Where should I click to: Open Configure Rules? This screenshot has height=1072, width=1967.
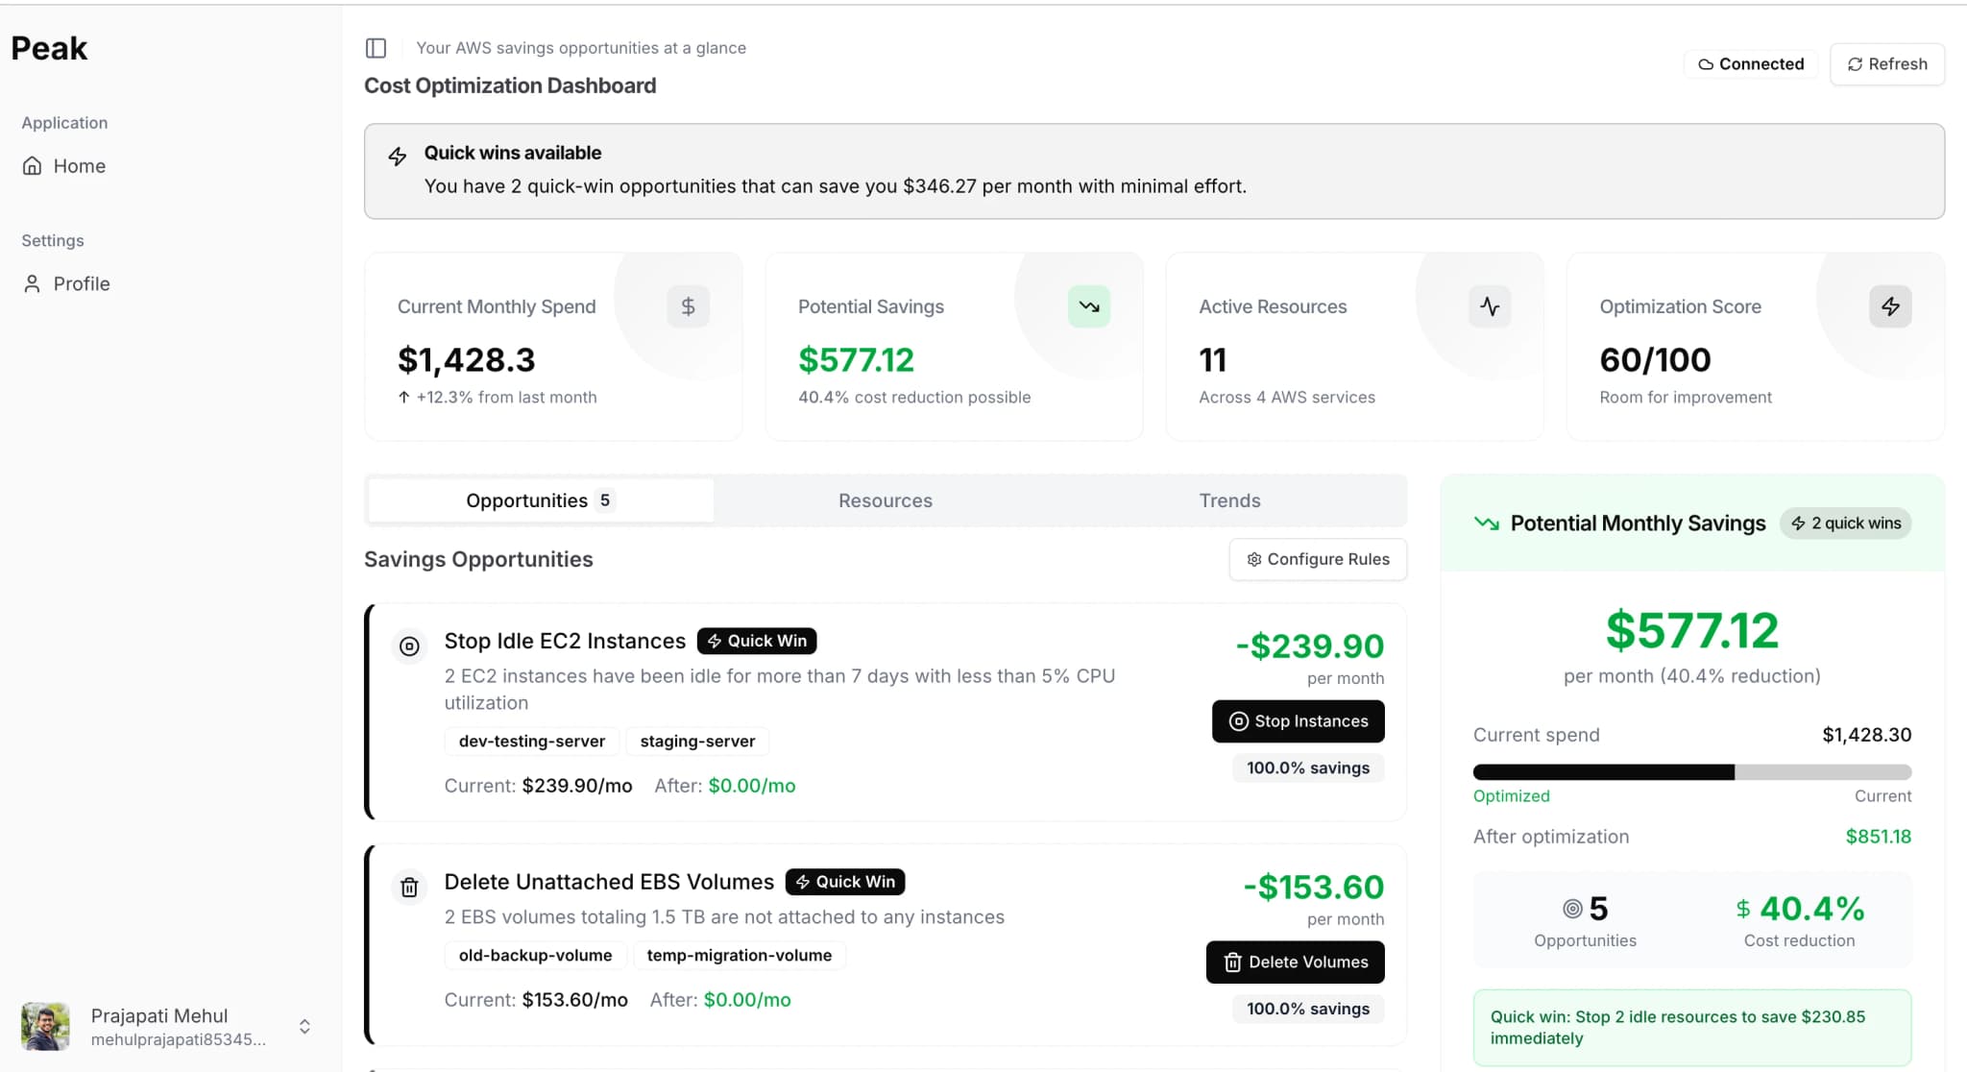[x=1318, y=559]
